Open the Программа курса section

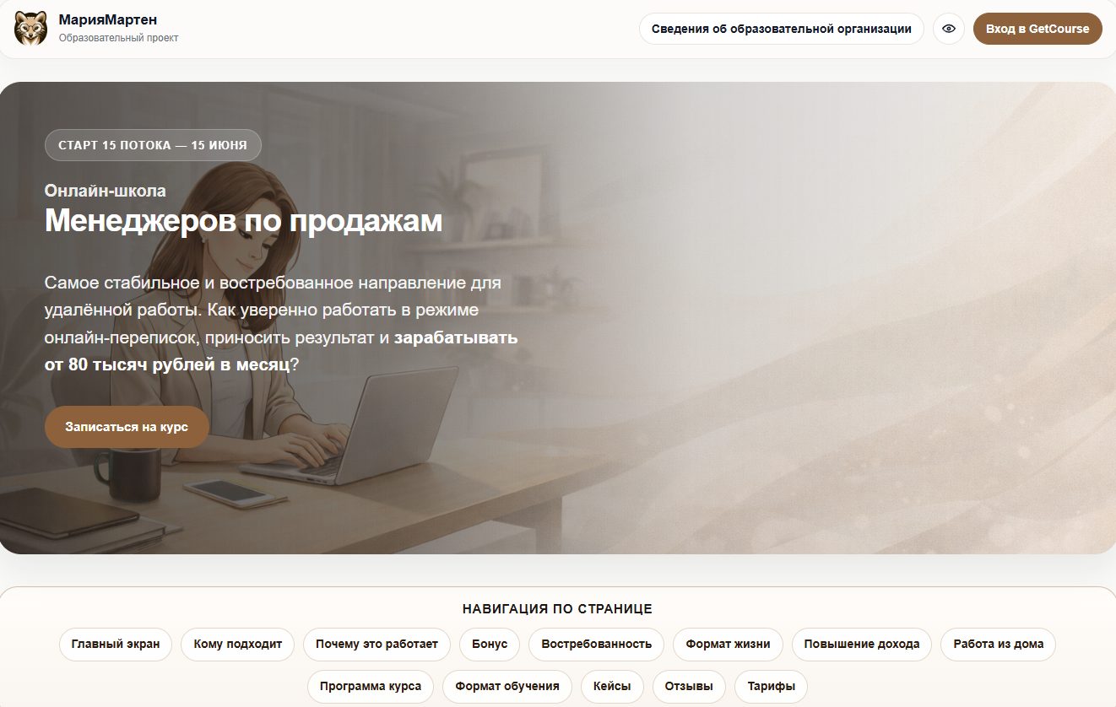pyautogui.click(x=371, y=686)
